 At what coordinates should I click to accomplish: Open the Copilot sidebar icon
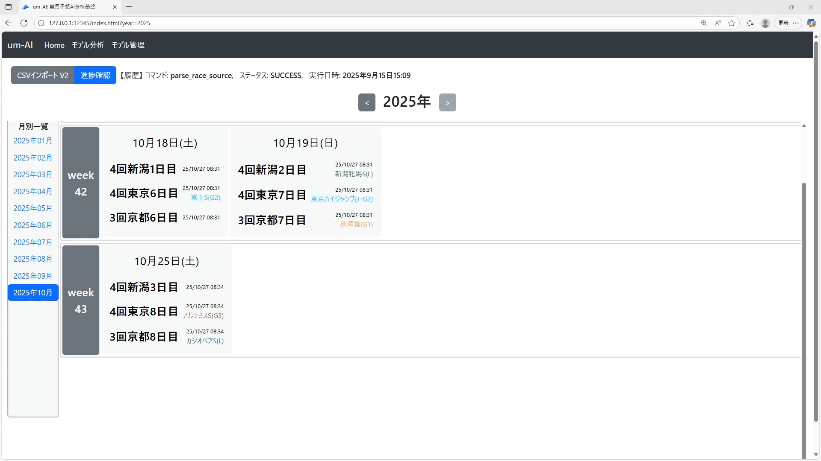coord(811,23)
